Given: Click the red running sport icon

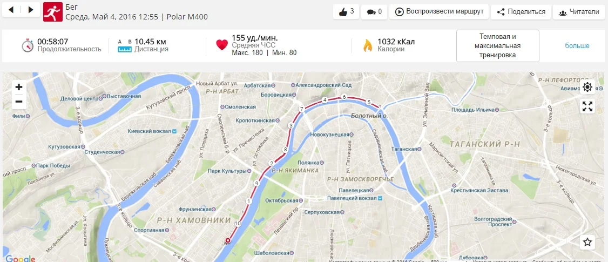Looking at the screenshot, I should [x=52, y=12].
